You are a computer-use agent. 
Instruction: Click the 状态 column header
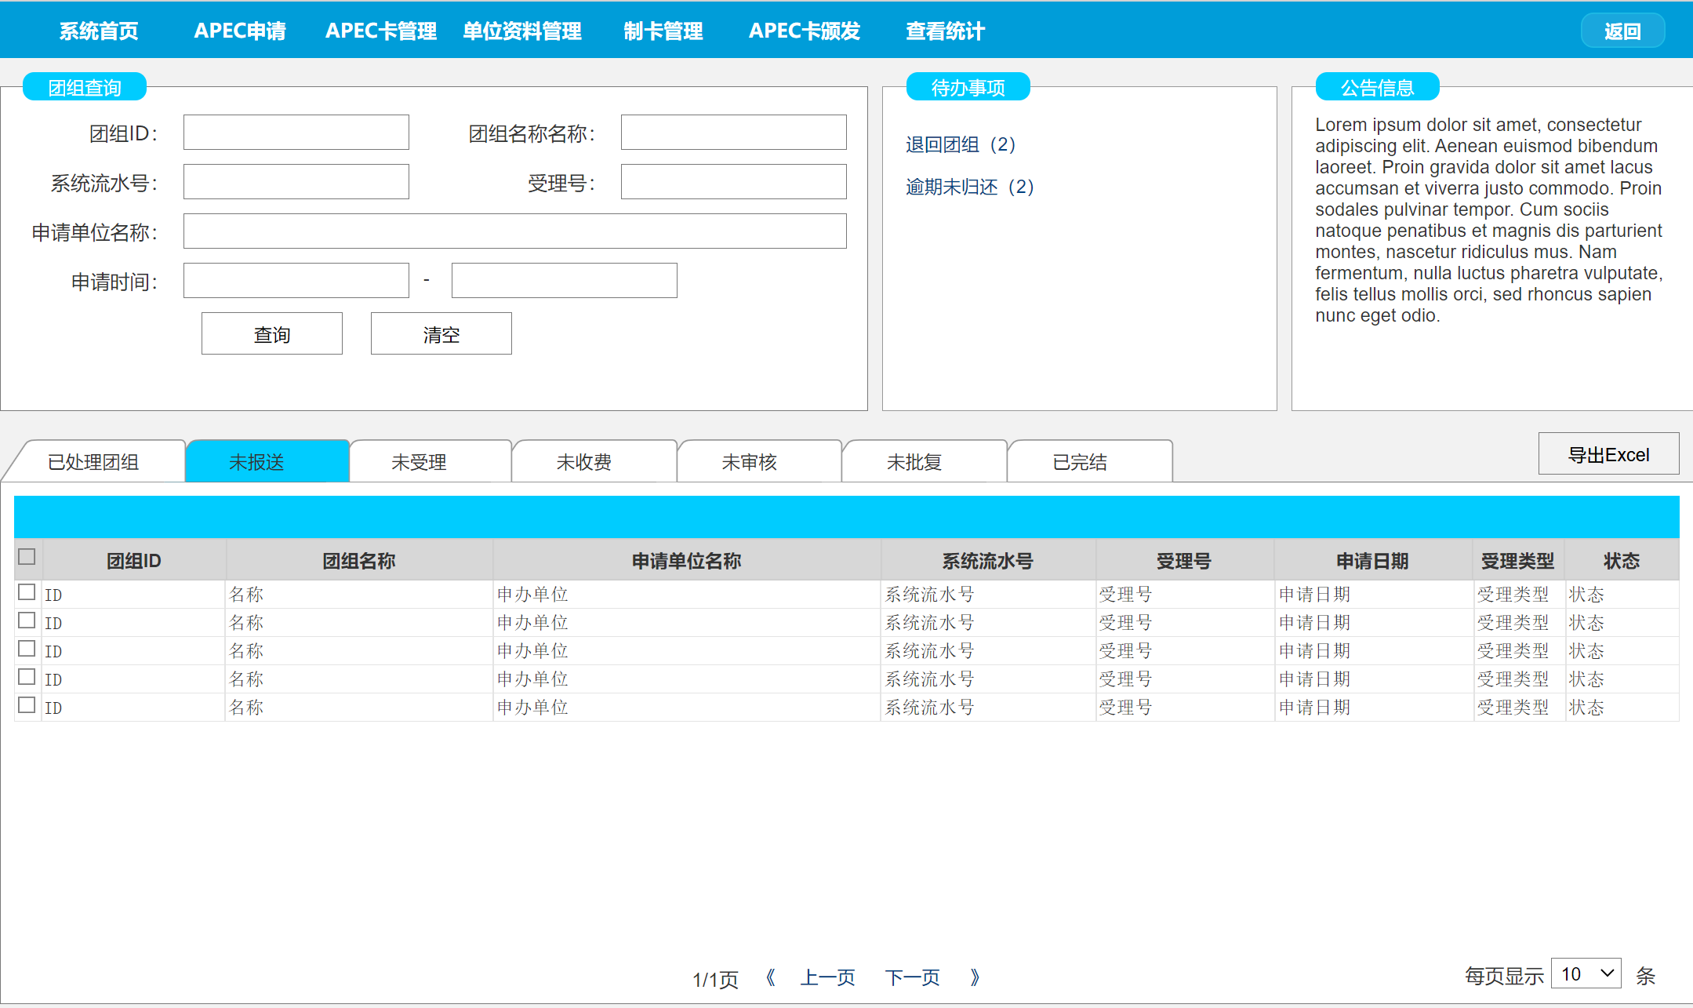pos(1622,561)
